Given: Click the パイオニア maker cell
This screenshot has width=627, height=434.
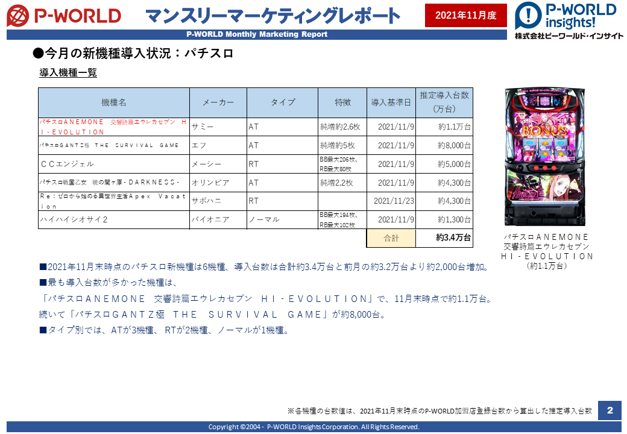Looking at the screenshot, I should click(x=218, y=219).
